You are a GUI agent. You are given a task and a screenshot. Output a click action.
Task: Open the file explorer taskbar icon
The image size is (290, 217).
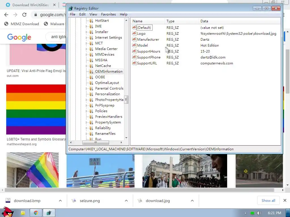(23, 213)
